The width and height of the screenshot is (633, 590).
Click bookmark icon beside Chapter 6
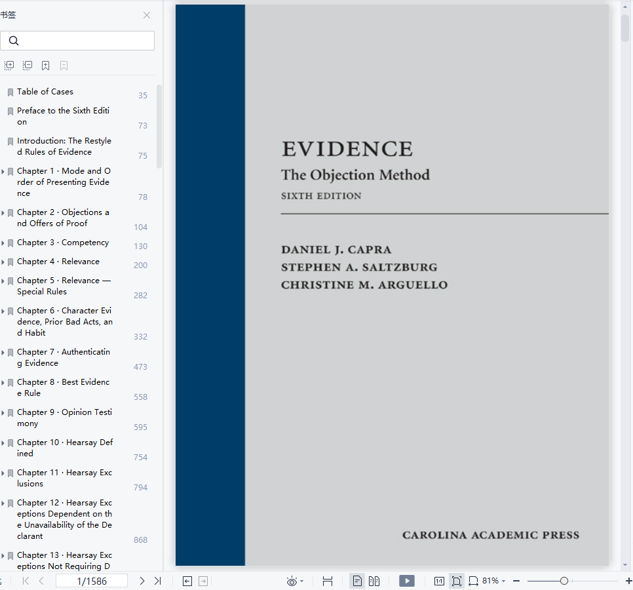[10, 311]
